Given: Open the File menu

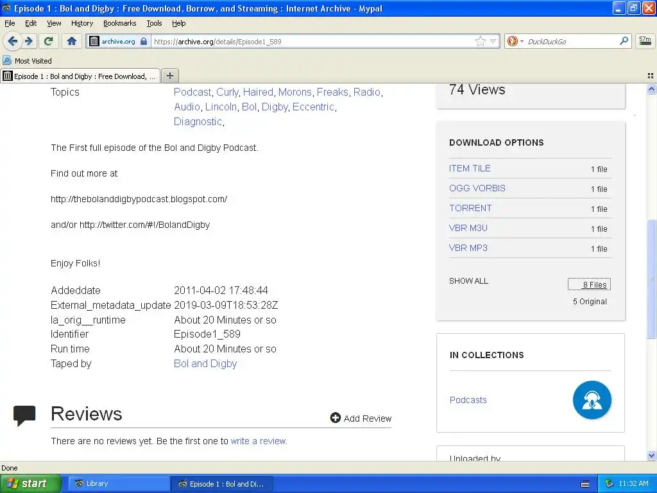Looking at the screenshot, I should pos(10,23).
